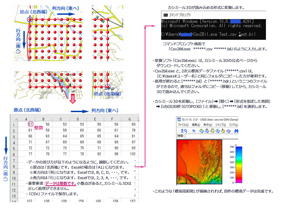
Task: Click the Command Prompt window title icon
Action: 166,15
